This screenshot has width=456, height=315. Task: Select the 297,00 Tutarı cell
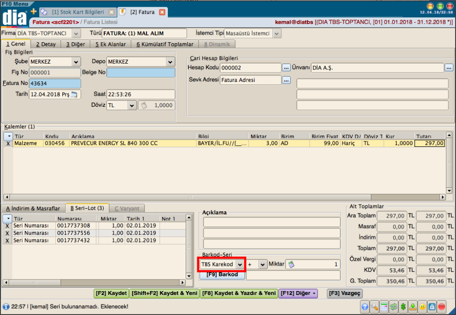(x=430, y=143)
